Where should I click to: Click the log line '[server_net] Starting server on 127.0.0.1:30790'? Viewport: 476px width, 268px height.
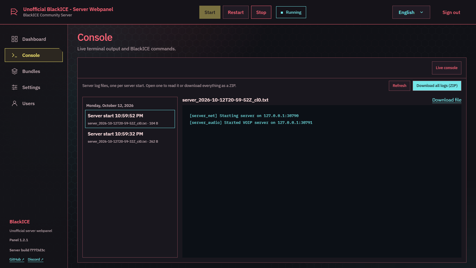pyautogui.click(x=244, y=116)
